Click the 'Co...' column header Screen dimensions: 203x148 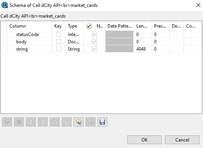pos(193,26)
